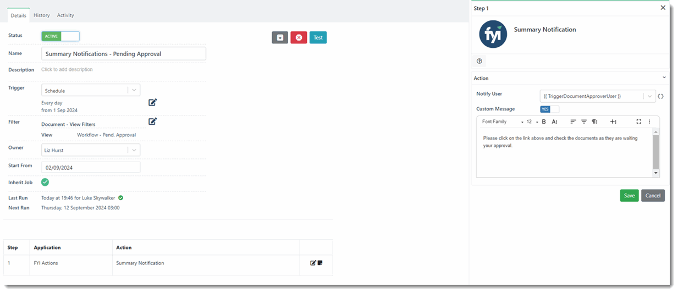This screenshot has height=293, width=678.
Task: Open text size formatting icon (A)
Action: click(x=555, y=121)
